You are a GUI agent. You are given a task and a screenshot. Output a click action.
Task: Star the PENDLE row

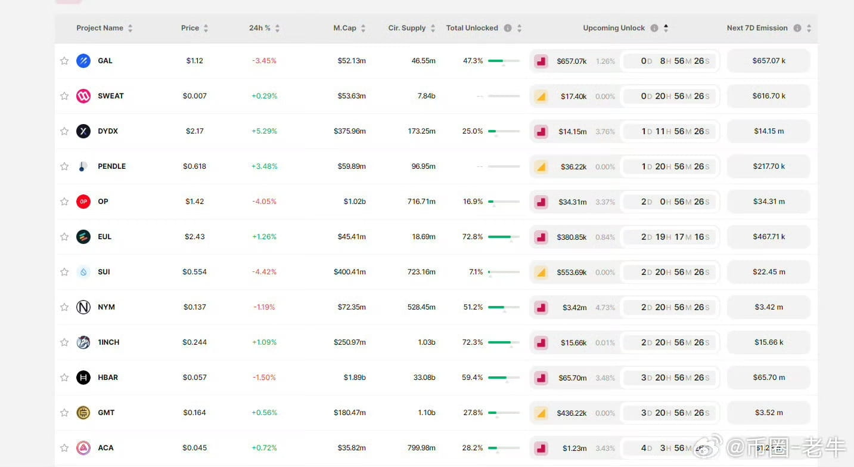[x=64, y=166]
